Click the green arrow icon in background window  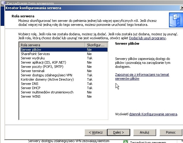[125, 142]
